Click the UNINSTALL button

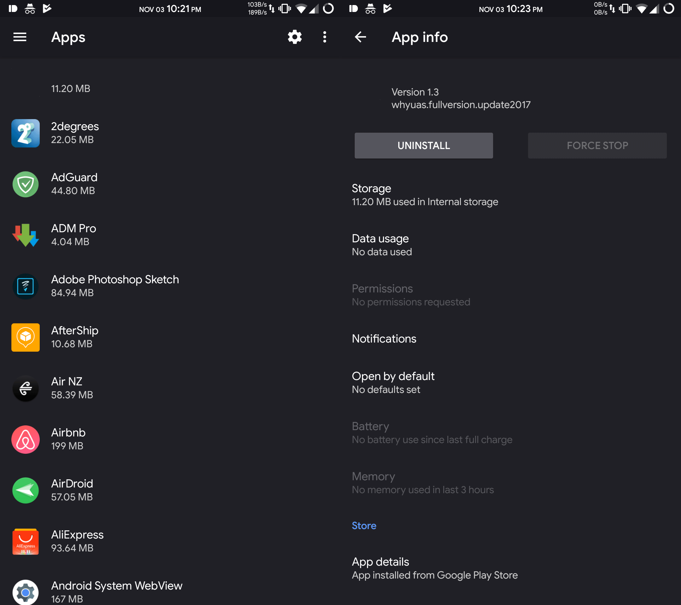[424, 146]
